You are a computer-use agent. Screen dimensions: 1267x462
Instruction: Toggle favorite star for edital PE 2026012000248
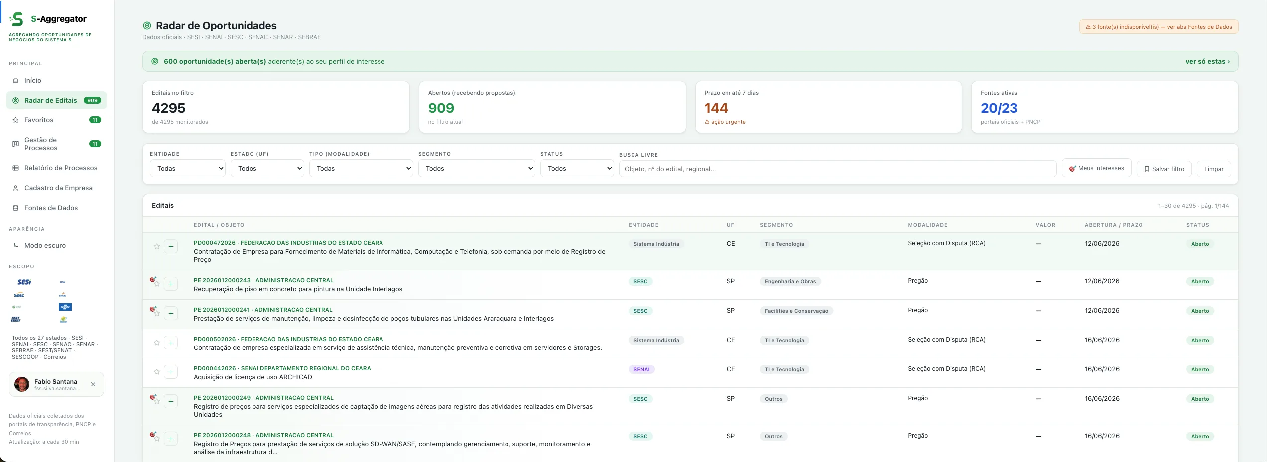click(x=157, y=439)
